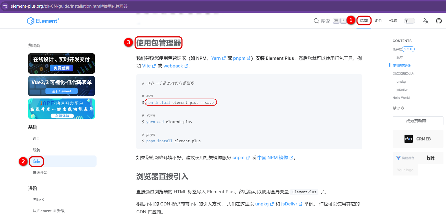Open the unpkg link in paragraph
The width and height of the screenshot is (446, 217).
pos(264,204)
